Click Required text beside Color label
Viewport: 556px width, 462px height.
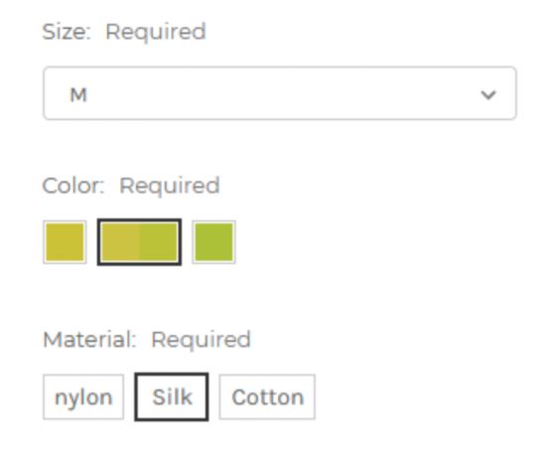170,186
